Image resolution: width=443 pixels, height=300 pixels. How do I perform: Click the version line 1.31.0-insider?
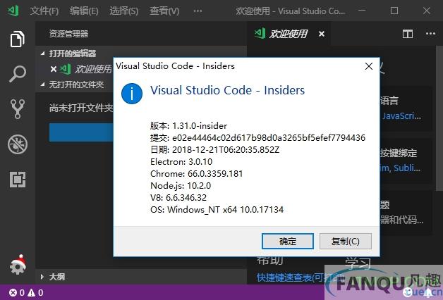coord(189,126)
